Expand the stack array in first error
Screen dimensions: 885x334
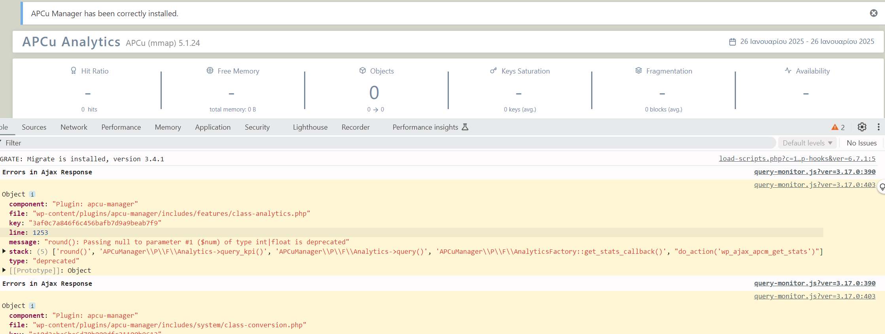pos(4,251)
